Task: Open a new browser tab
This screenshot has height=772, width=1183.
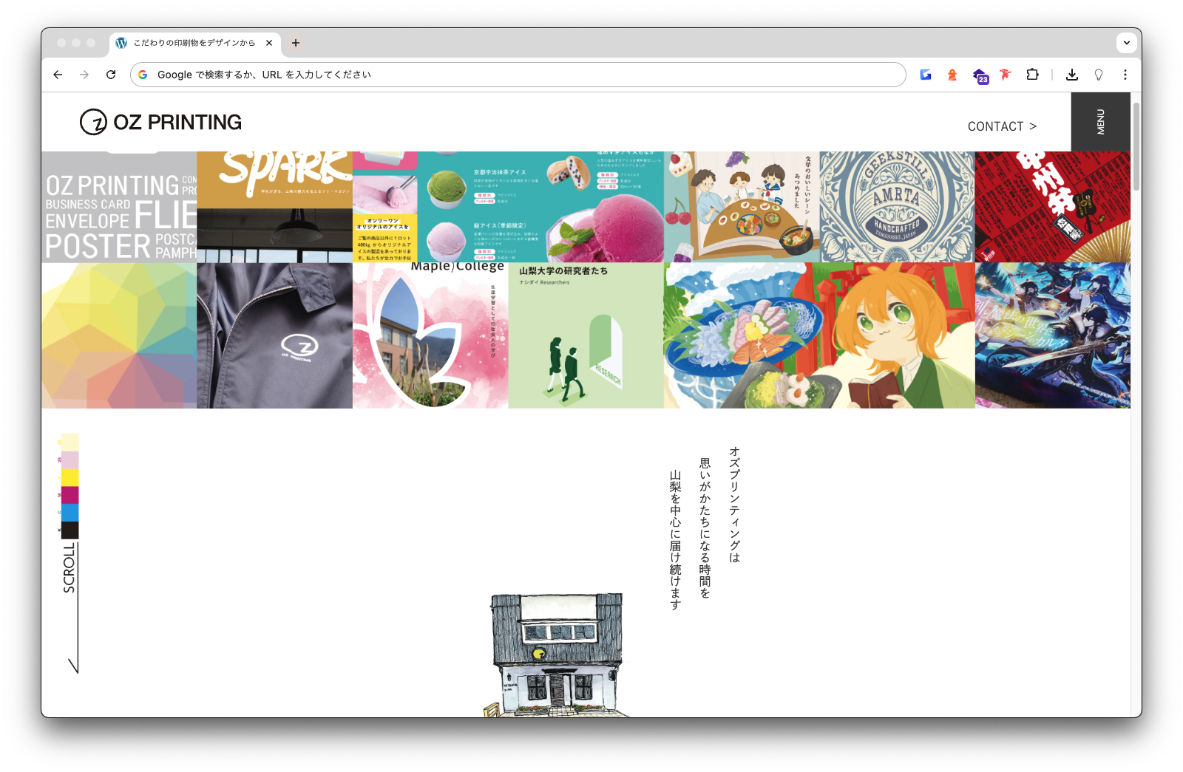Action: point(296,43)
